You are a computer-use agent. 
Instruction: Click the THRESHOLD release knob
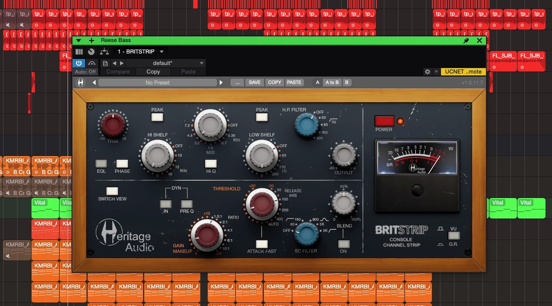click(262, 204)
